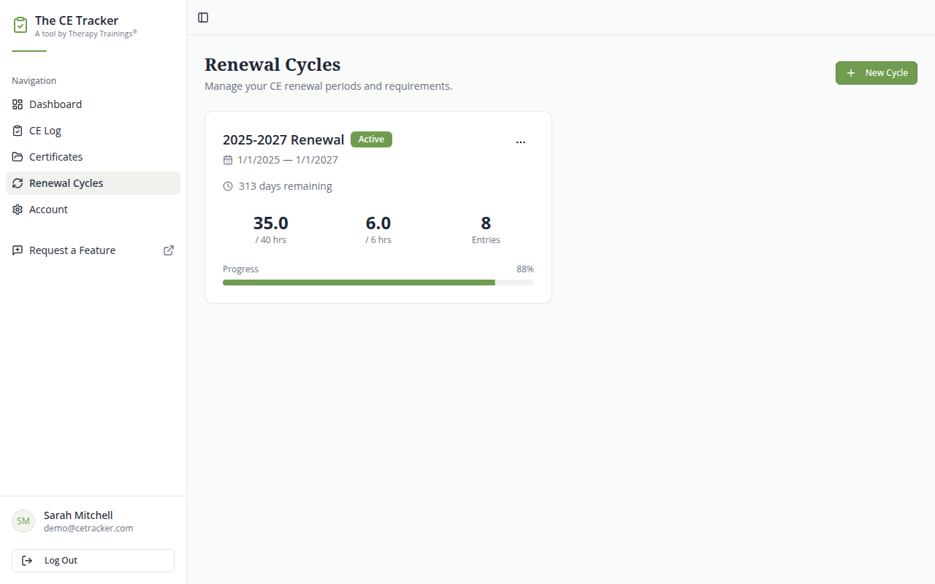This screenshot has width=935, height=584.
Task: Open the CE Log section
Action: [x=93, y=131]
